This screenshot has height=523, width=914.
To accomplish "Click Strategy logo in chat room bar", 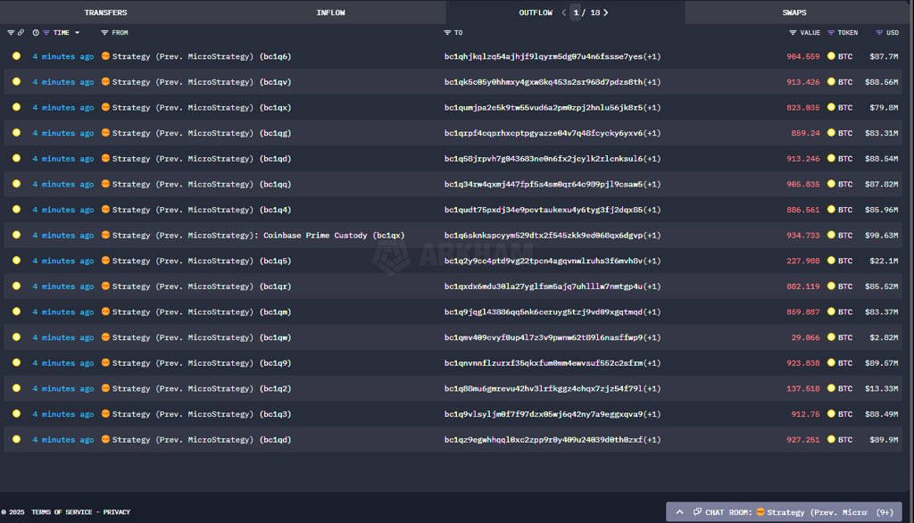I will click(760, 512).
